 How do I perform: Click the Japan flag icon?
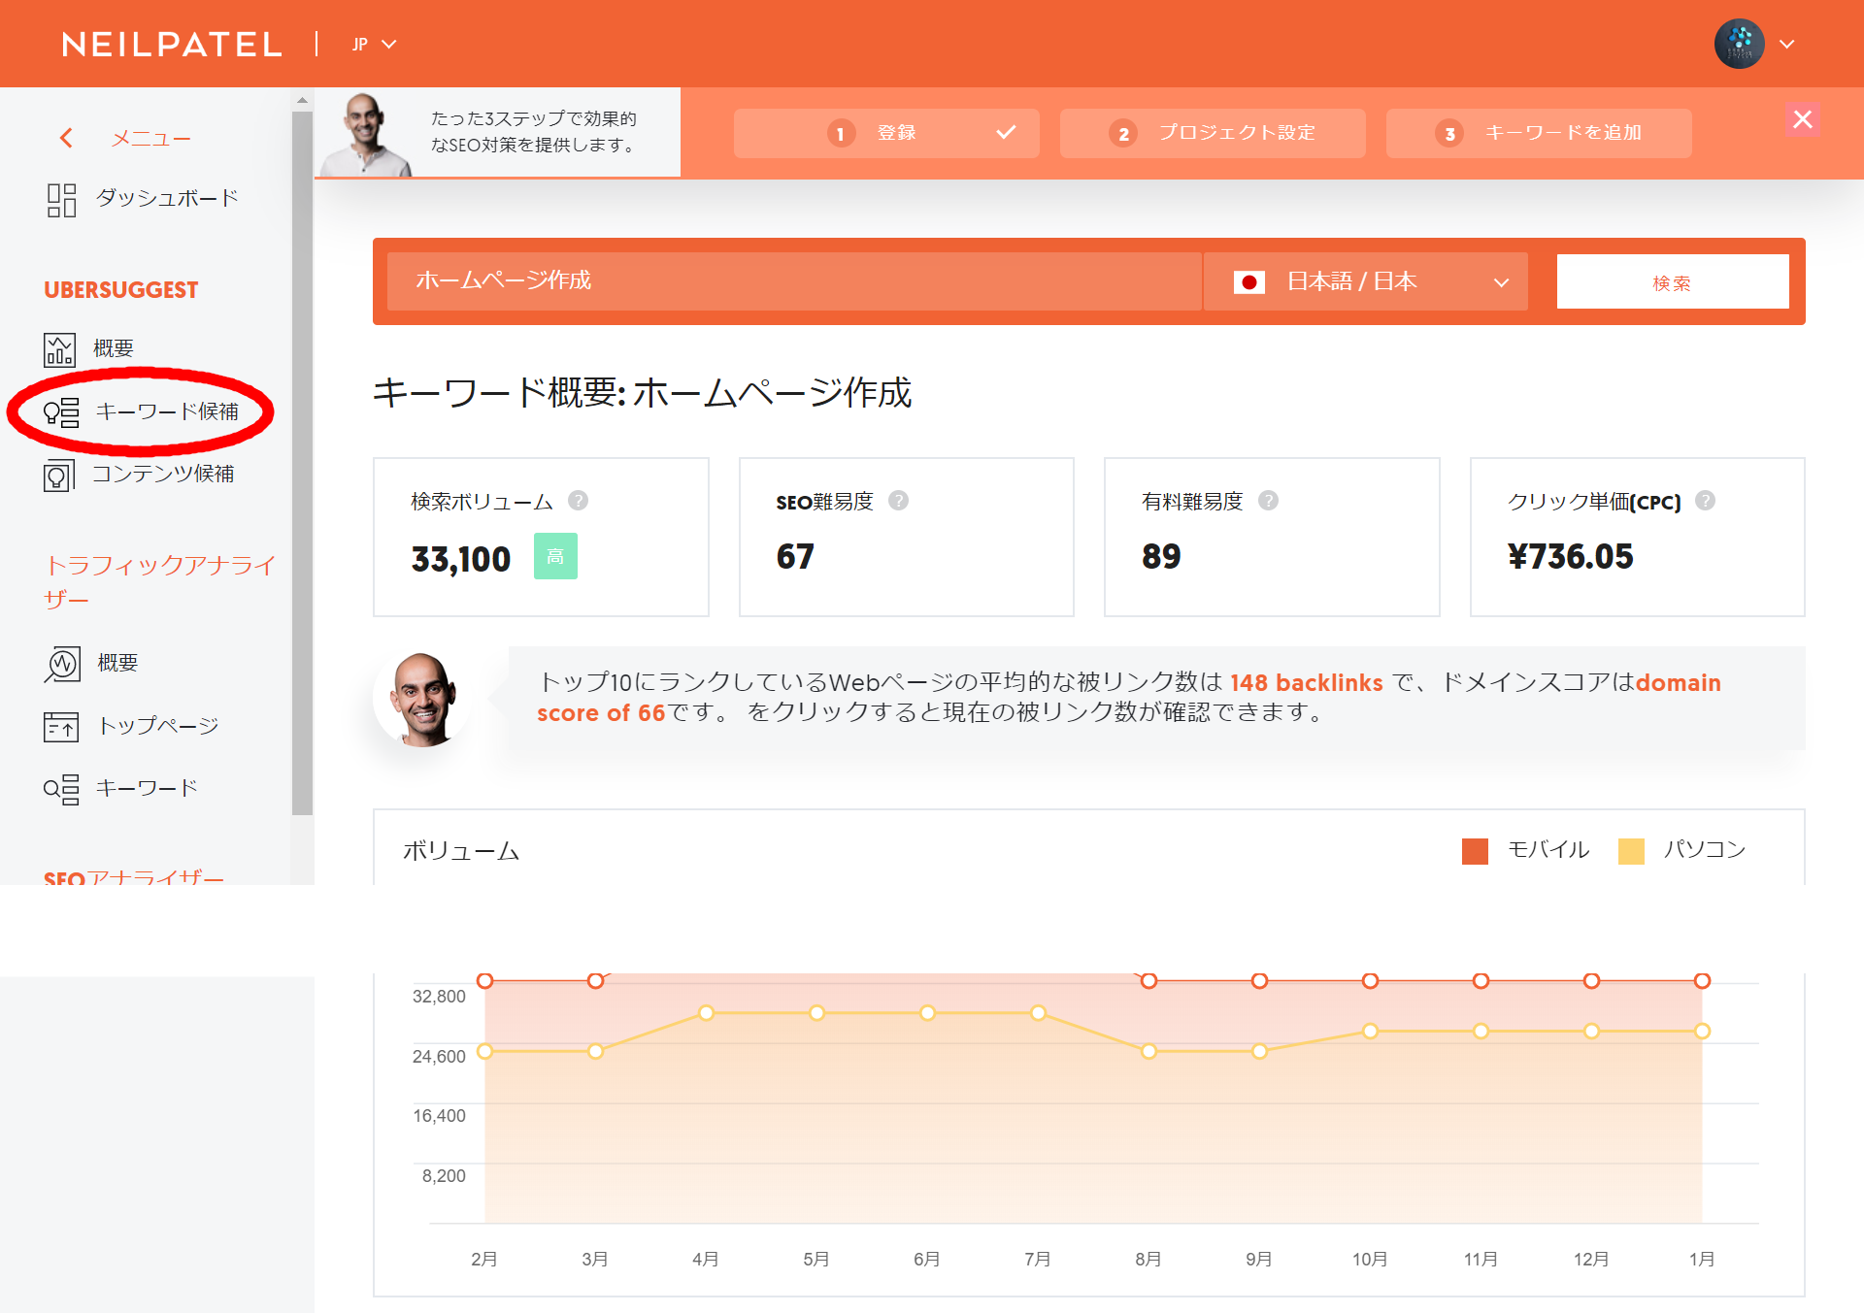point(1249,282)
